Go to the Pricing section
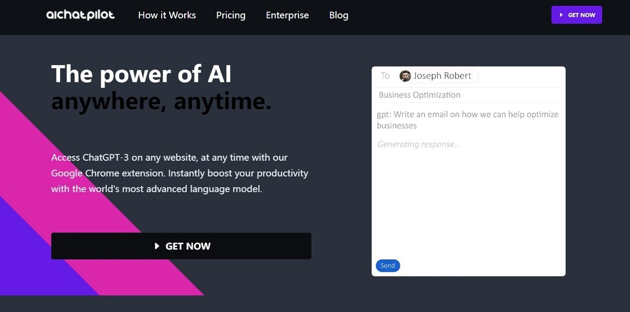This screenshot has width=630, height=312. [231, 15]
